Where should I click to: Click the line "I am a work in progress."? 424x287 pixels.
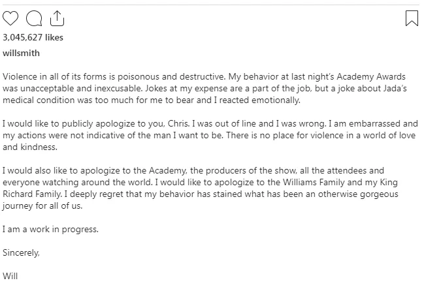(51, 229)
